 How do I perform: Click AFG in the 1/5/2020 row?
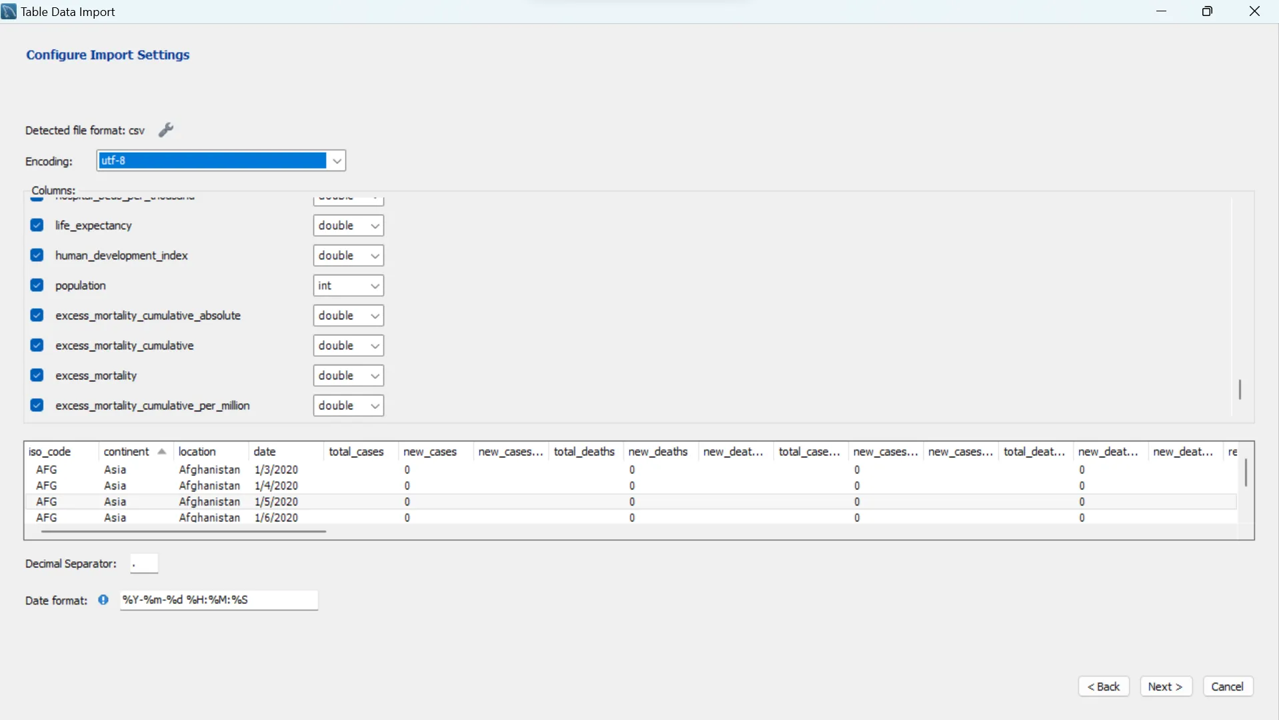point(47,502)
